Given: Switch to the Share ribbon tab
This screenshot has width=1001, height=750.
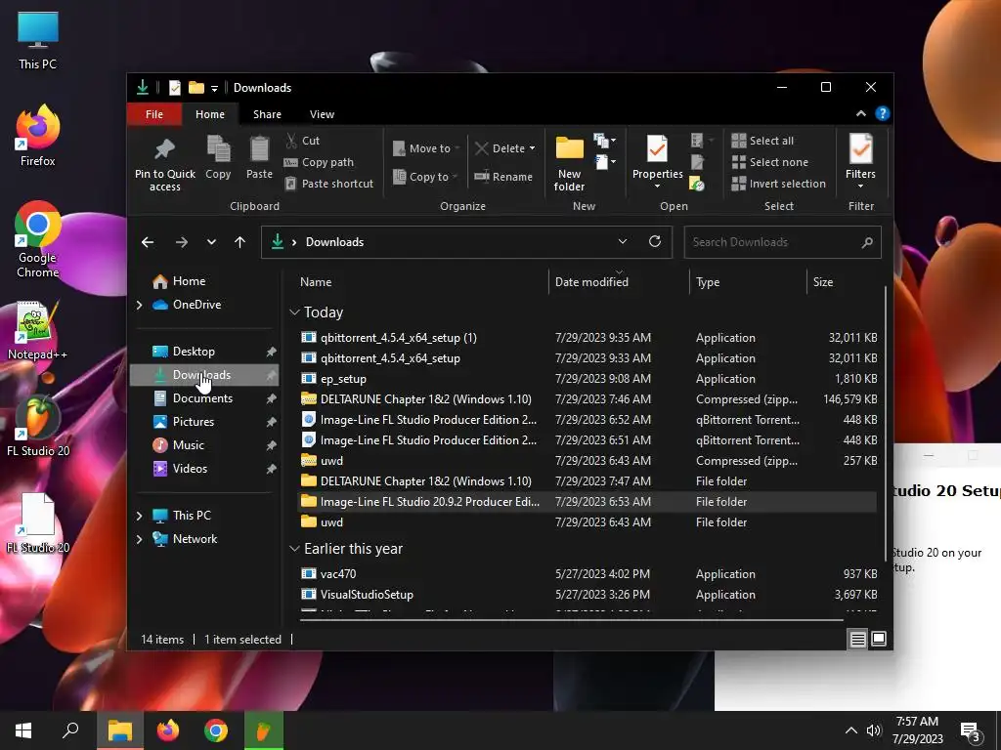Looking at the screenshot, I should click(x=267, y=114).
